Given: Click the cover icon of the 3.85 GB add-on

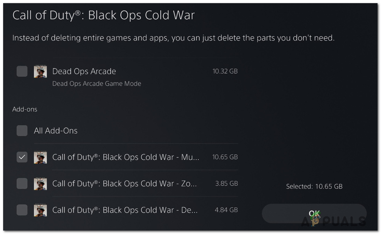Looking at the screenshot, I should [40, 183].
